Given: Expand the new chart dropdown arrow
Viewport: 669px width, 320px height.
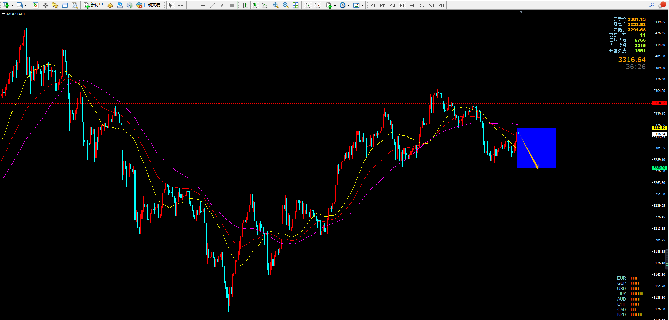Looking at the screenshot, I should point(12,5).
